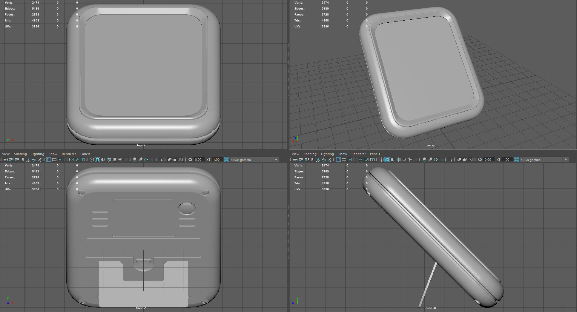The image size is (577, 312).
Task: Turn off view transform ON button, side view panel
Action: tap(516, 160)
